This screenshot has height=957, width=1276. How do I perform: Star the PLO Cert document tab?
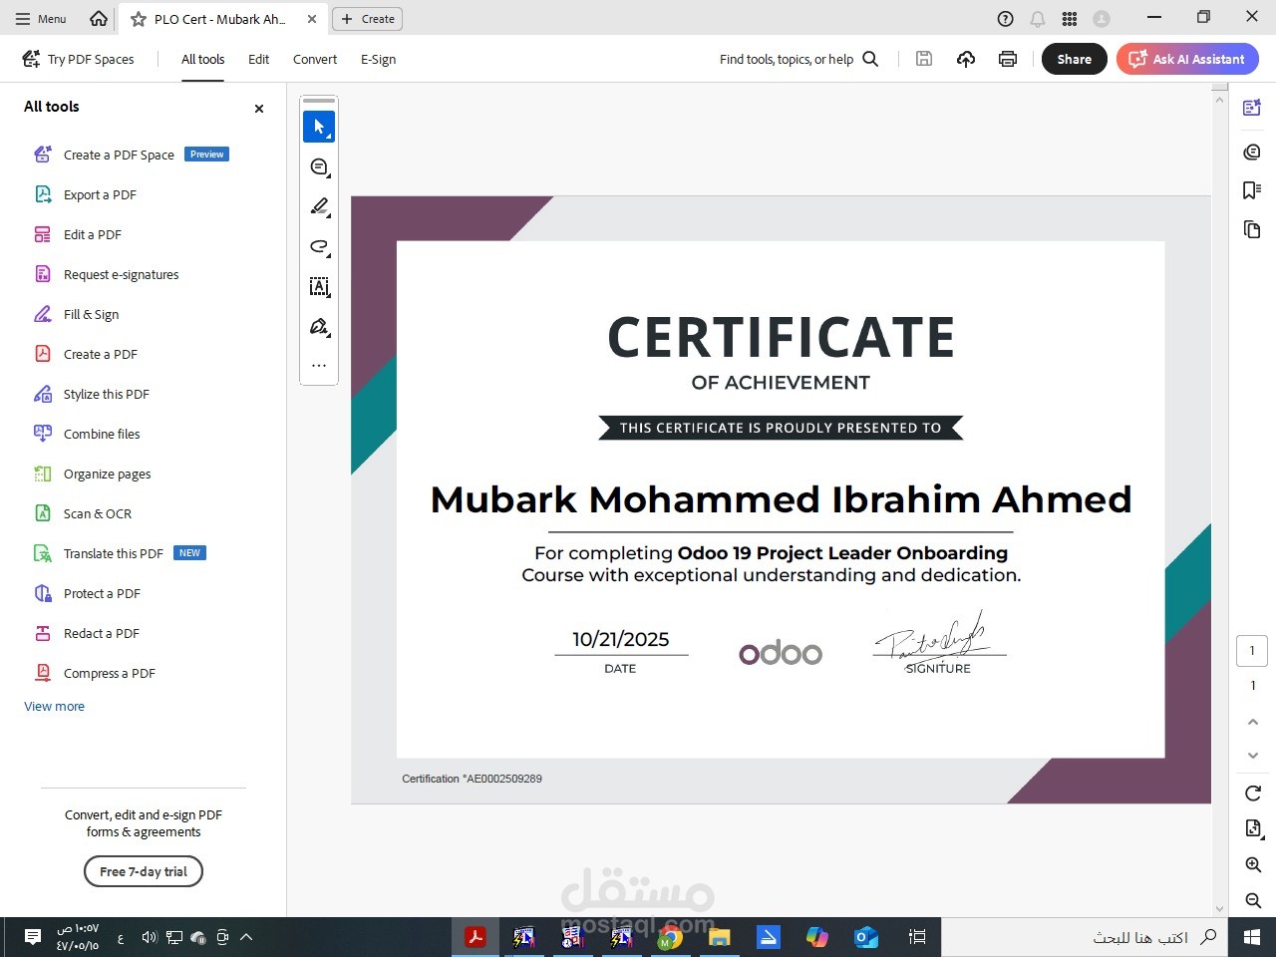(139, 19)
